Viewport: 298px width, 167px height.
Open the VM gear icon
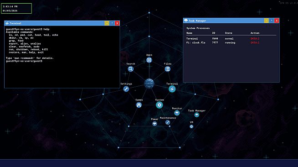191,126
